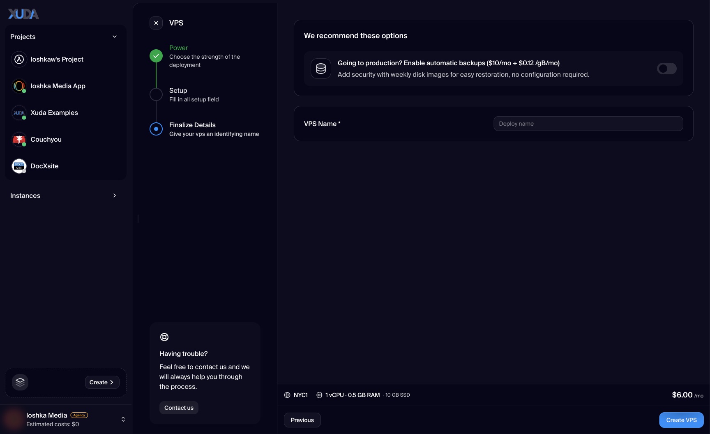Go back with Previous button
This screenshot has width=710, height=434.
pos(302,420)
